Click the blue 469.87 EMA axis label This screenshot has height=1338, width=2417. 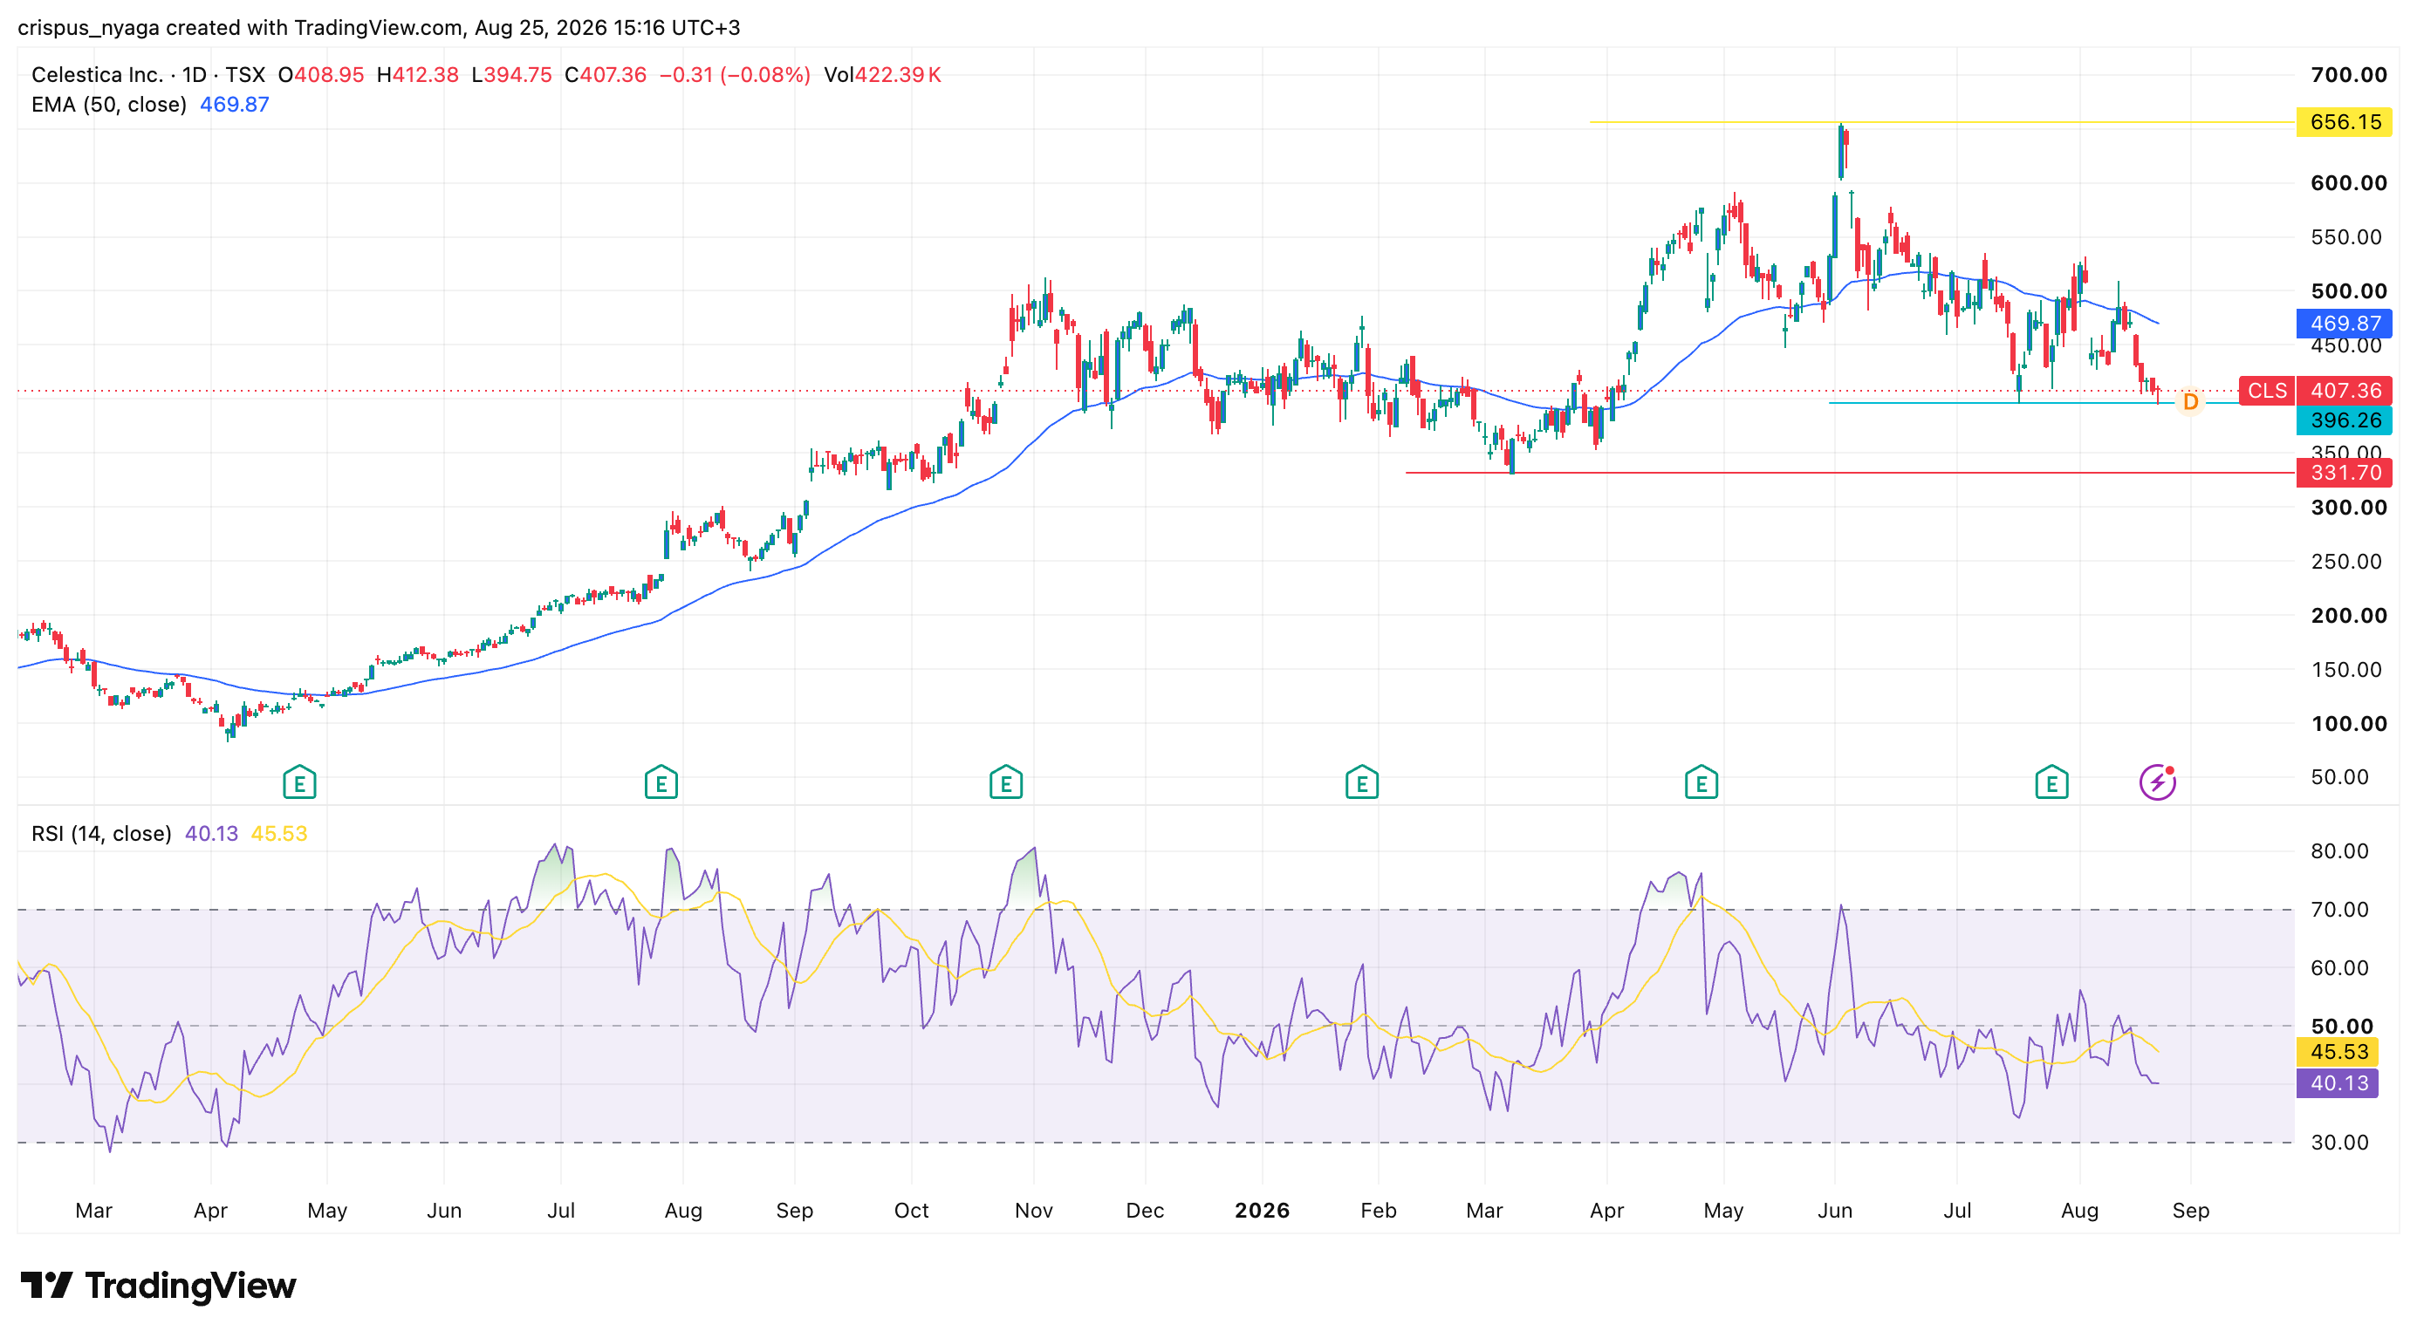click(x=2344, y=324)
